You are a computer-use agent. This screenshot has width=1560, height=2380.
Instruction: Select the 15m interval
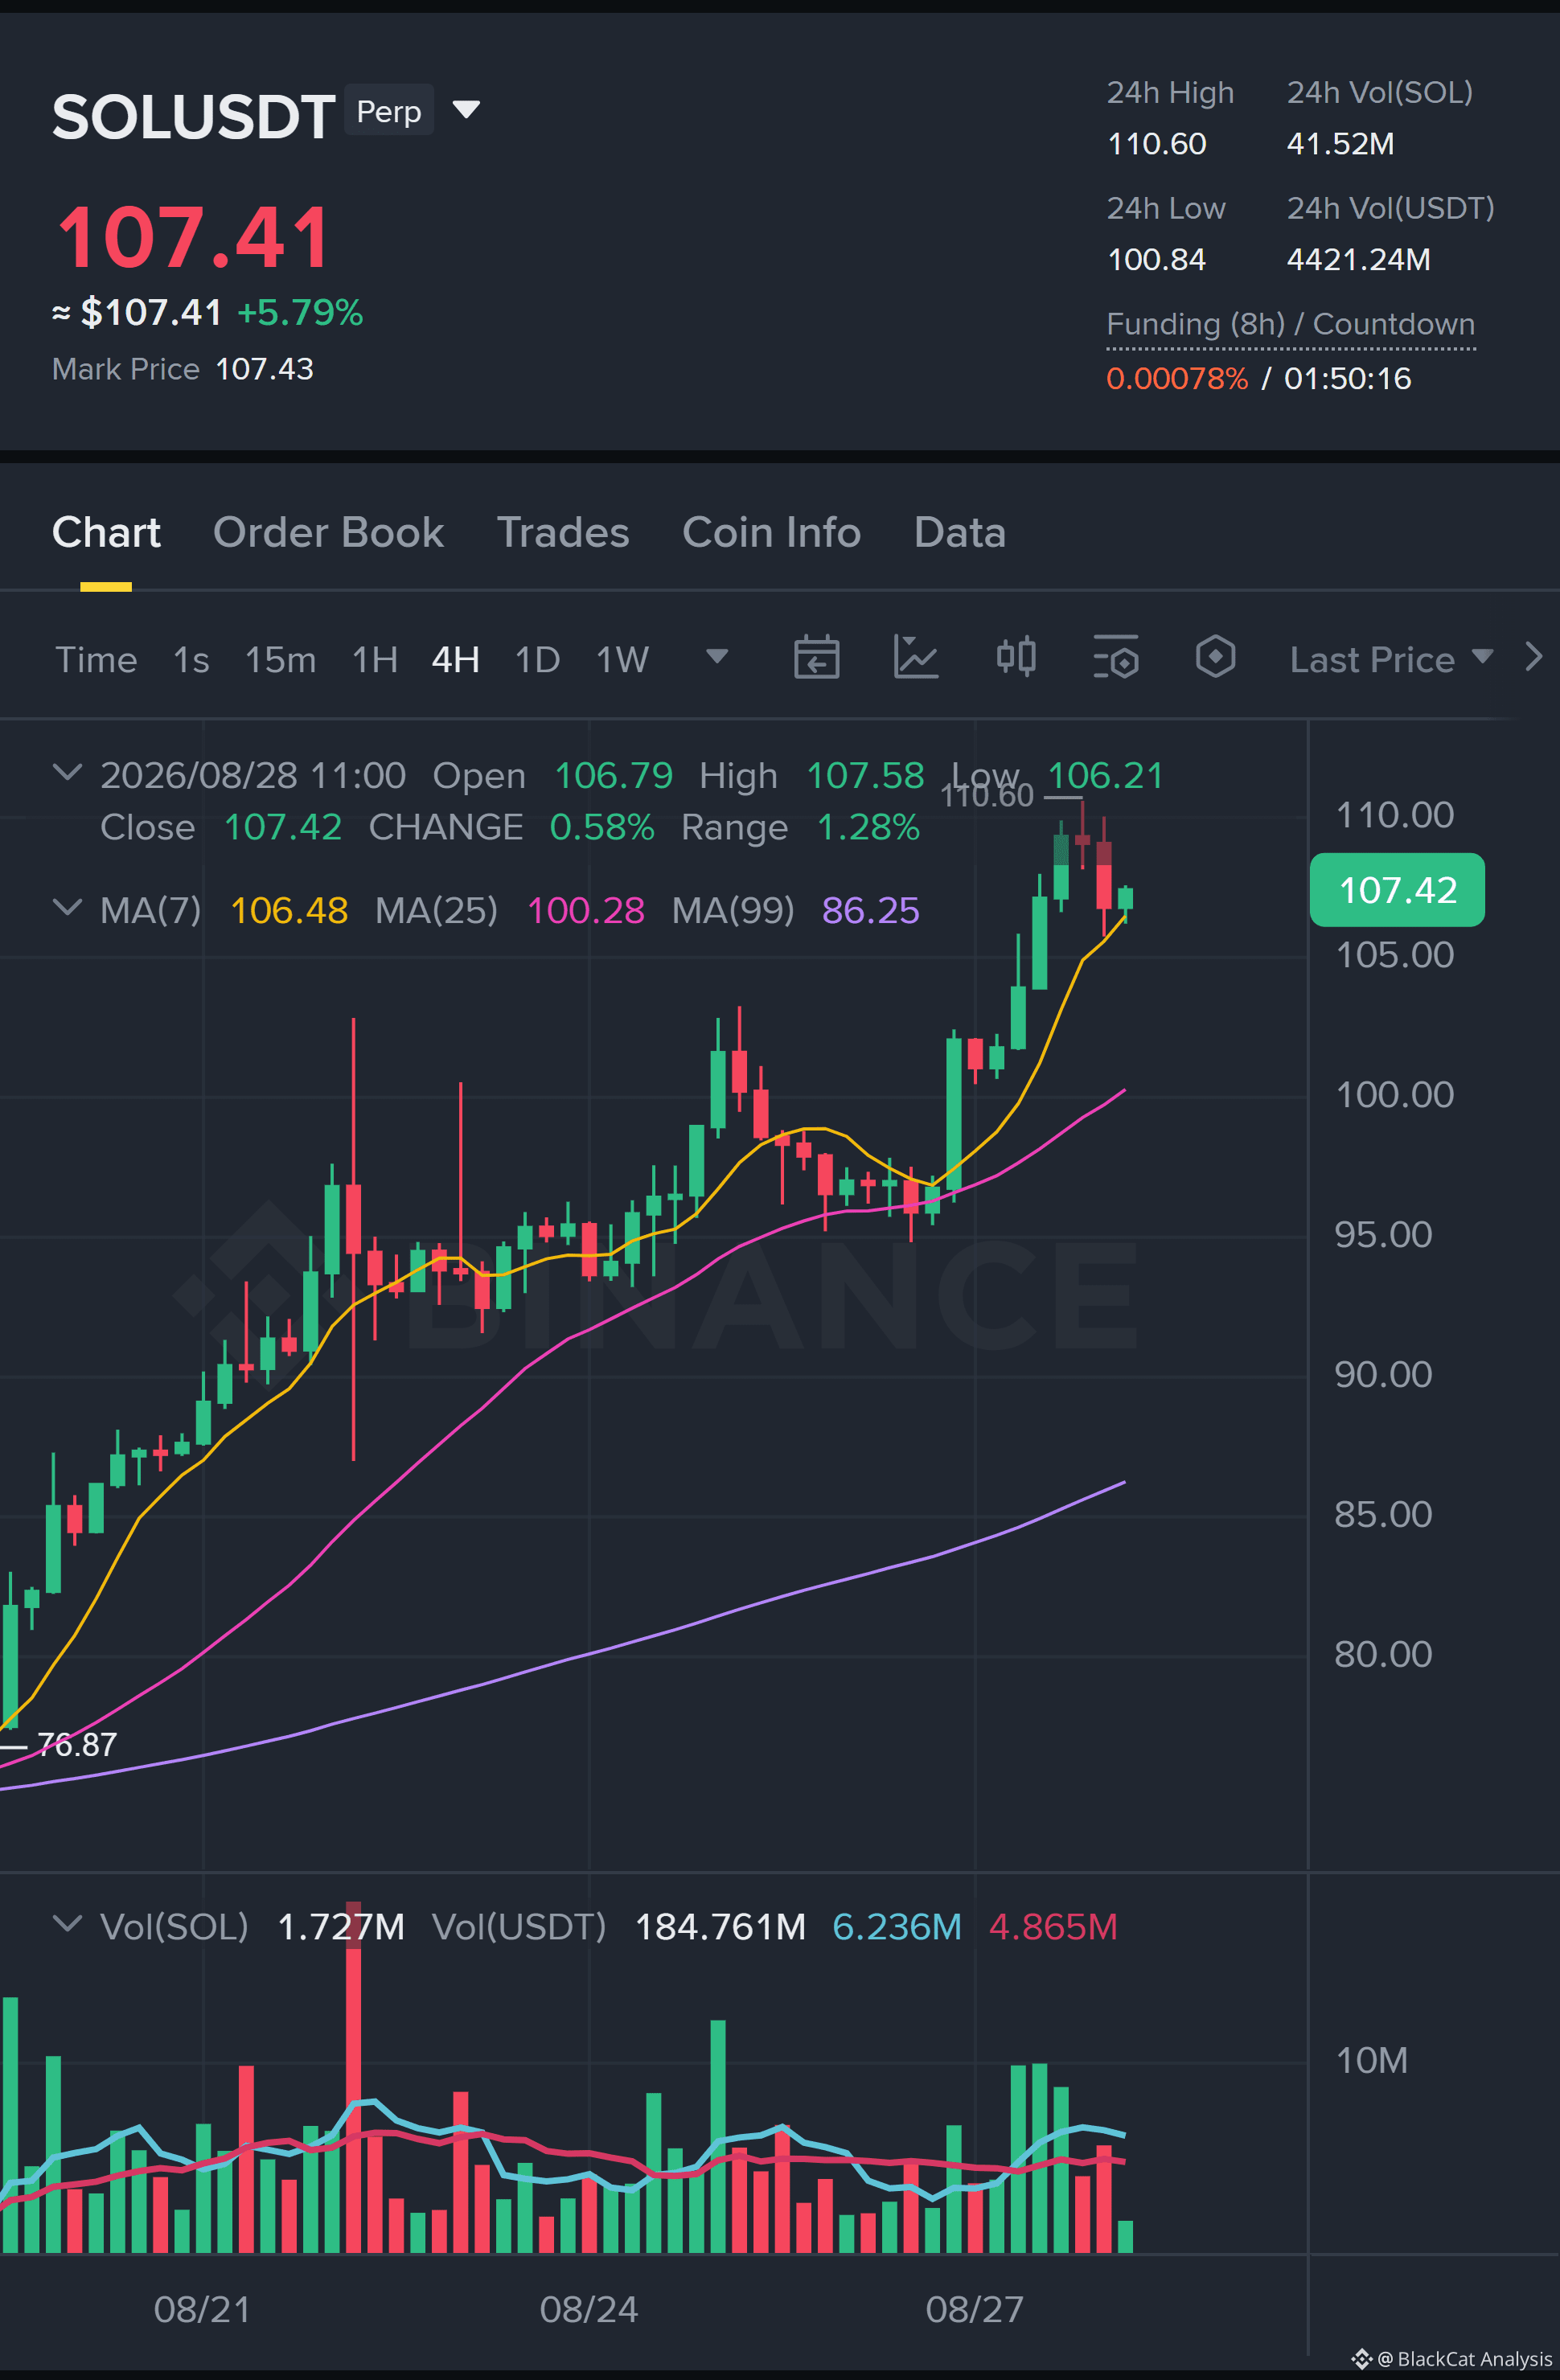280,660
